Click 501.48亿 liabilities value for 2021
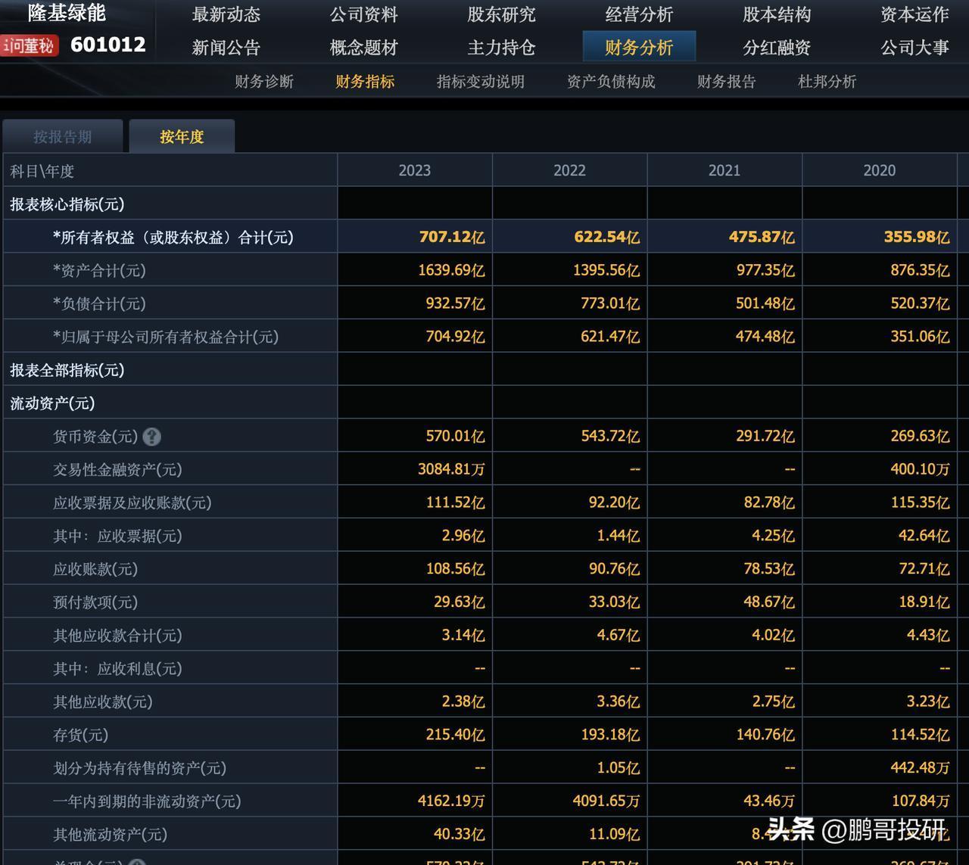This screenshot has width=969, height=865. 765,303
